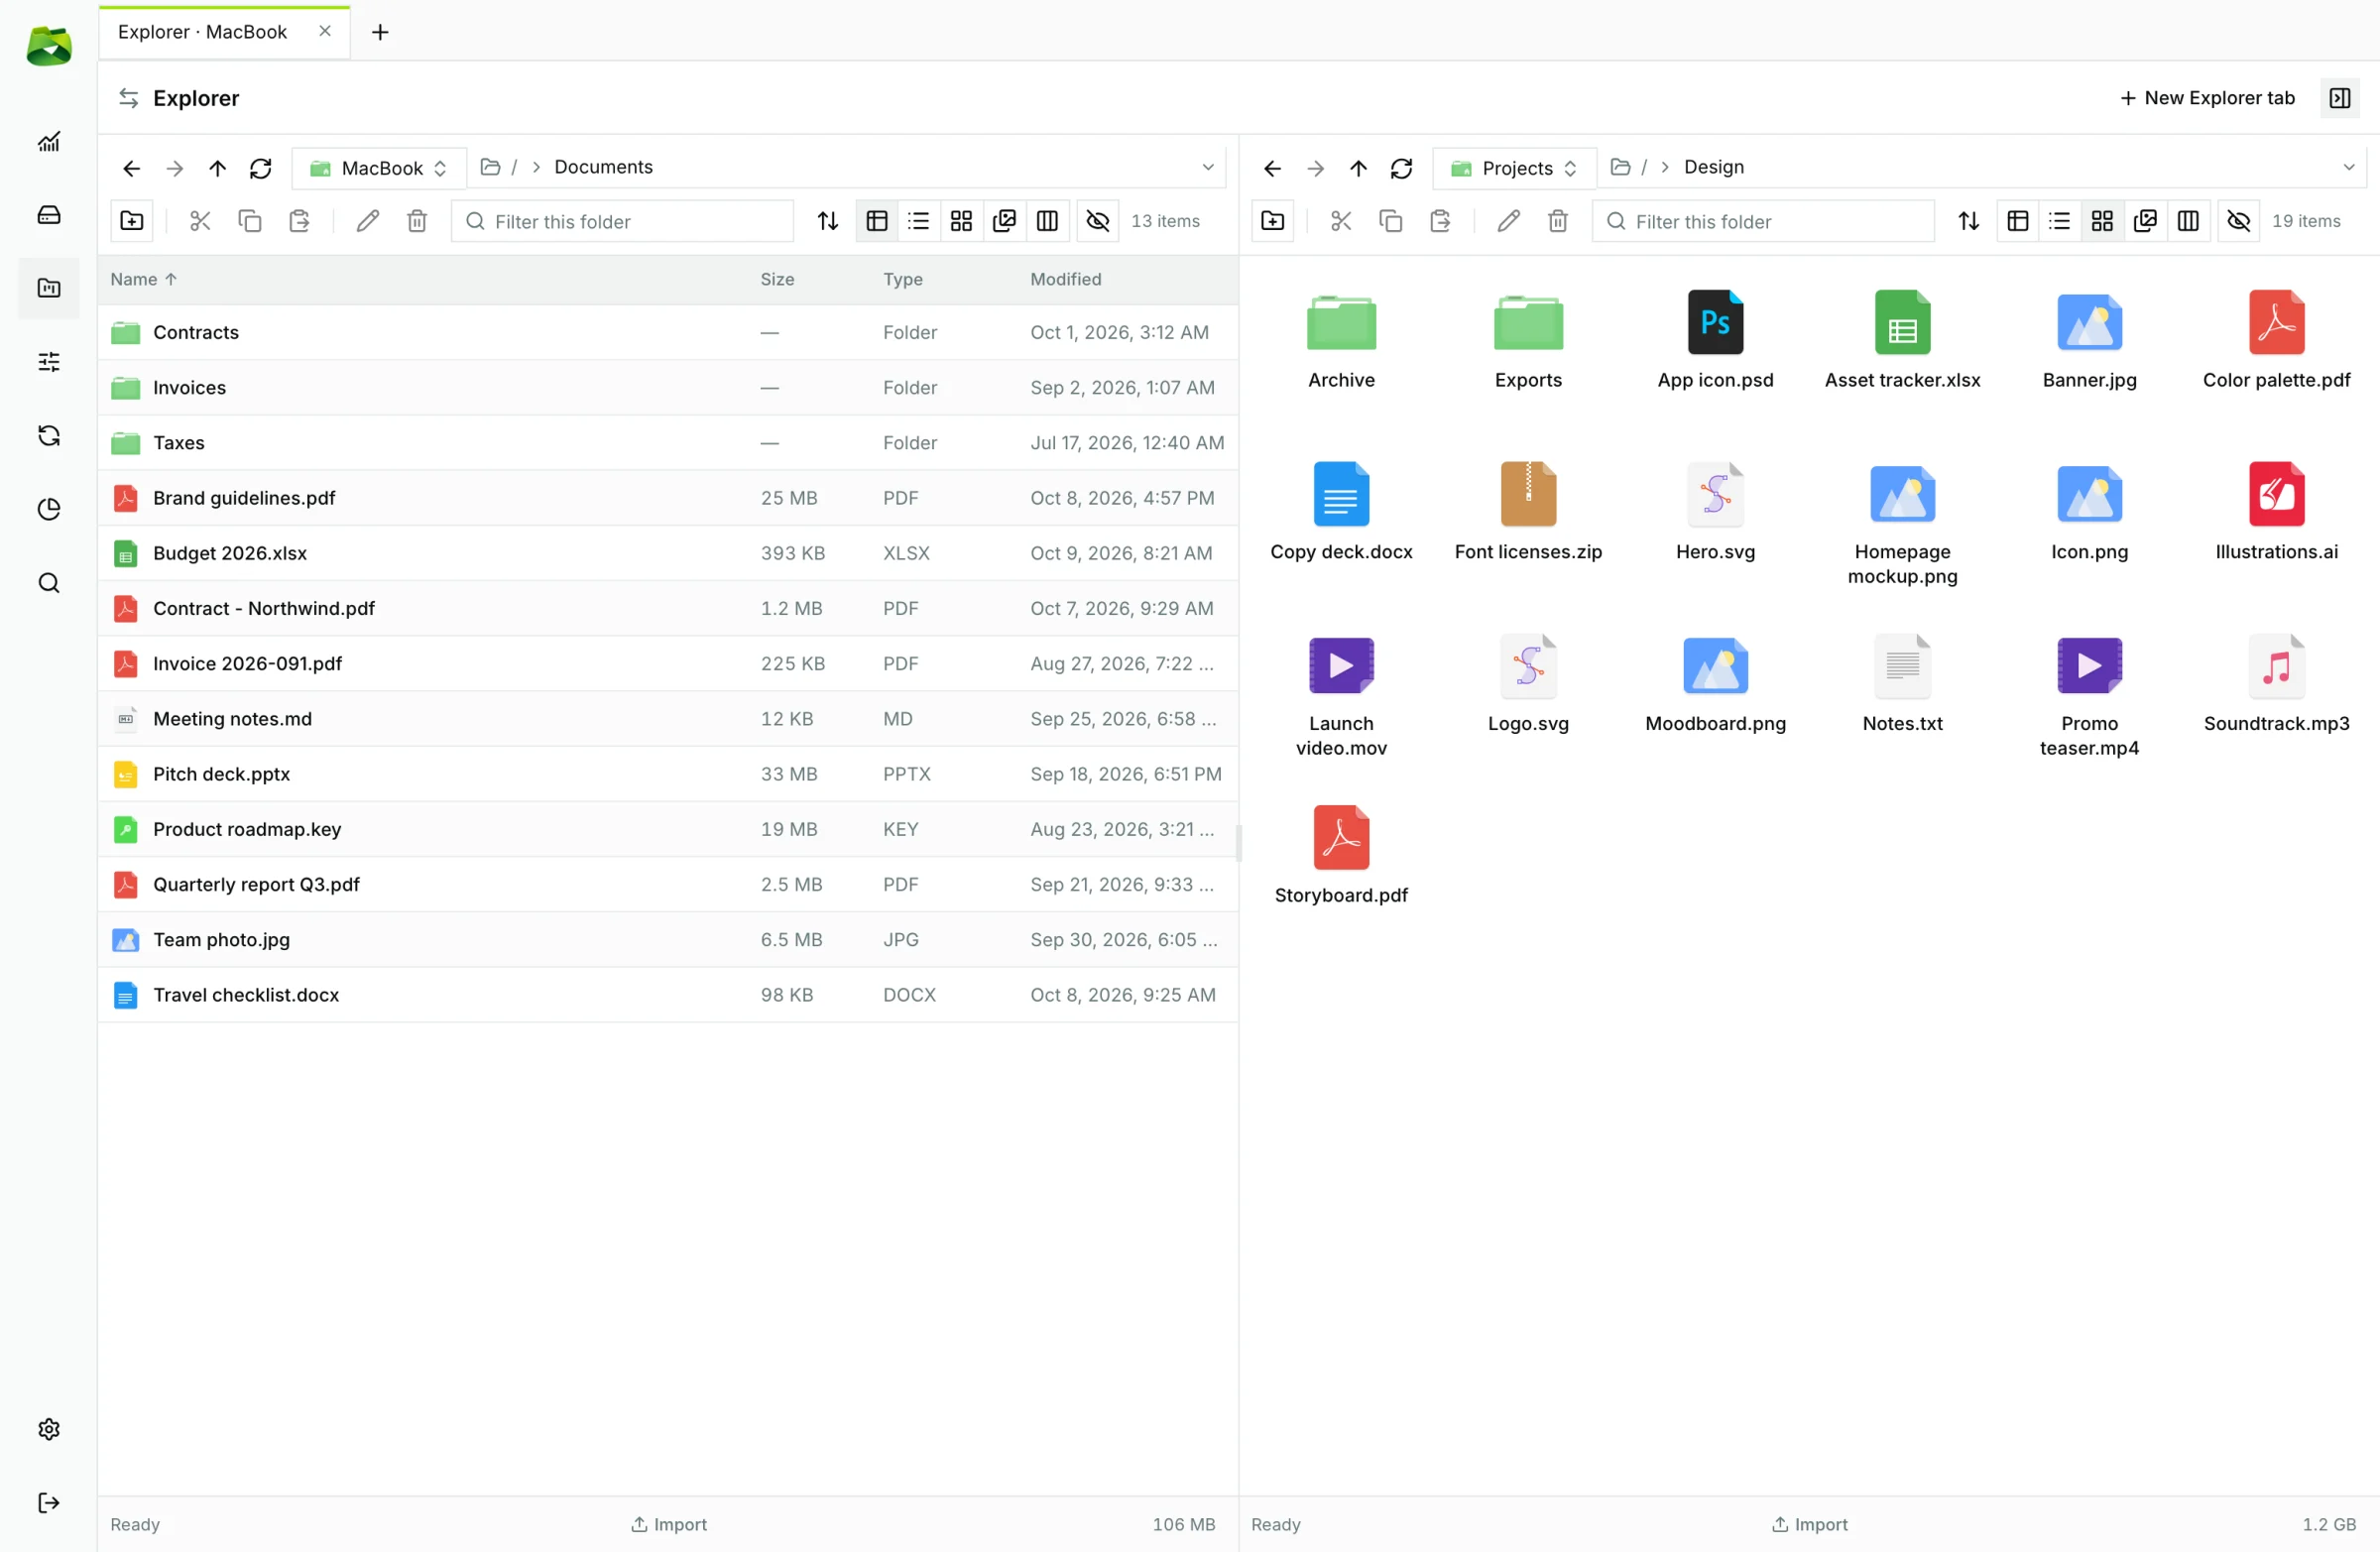Open the MacBook location dropdown
The height and width of the screenshot is (1552, 2380).
pos(379,168)
